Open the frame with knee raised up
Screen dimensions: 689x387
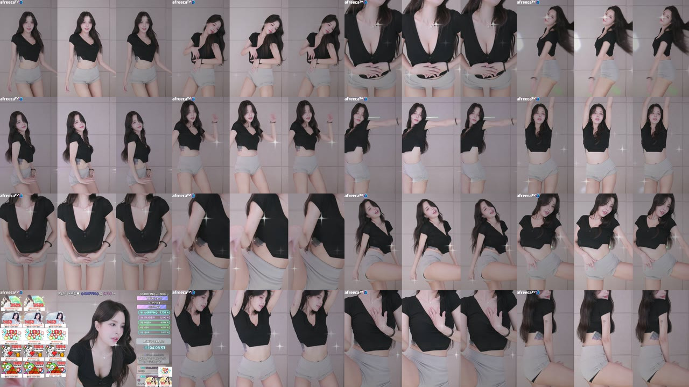point(431,242)
